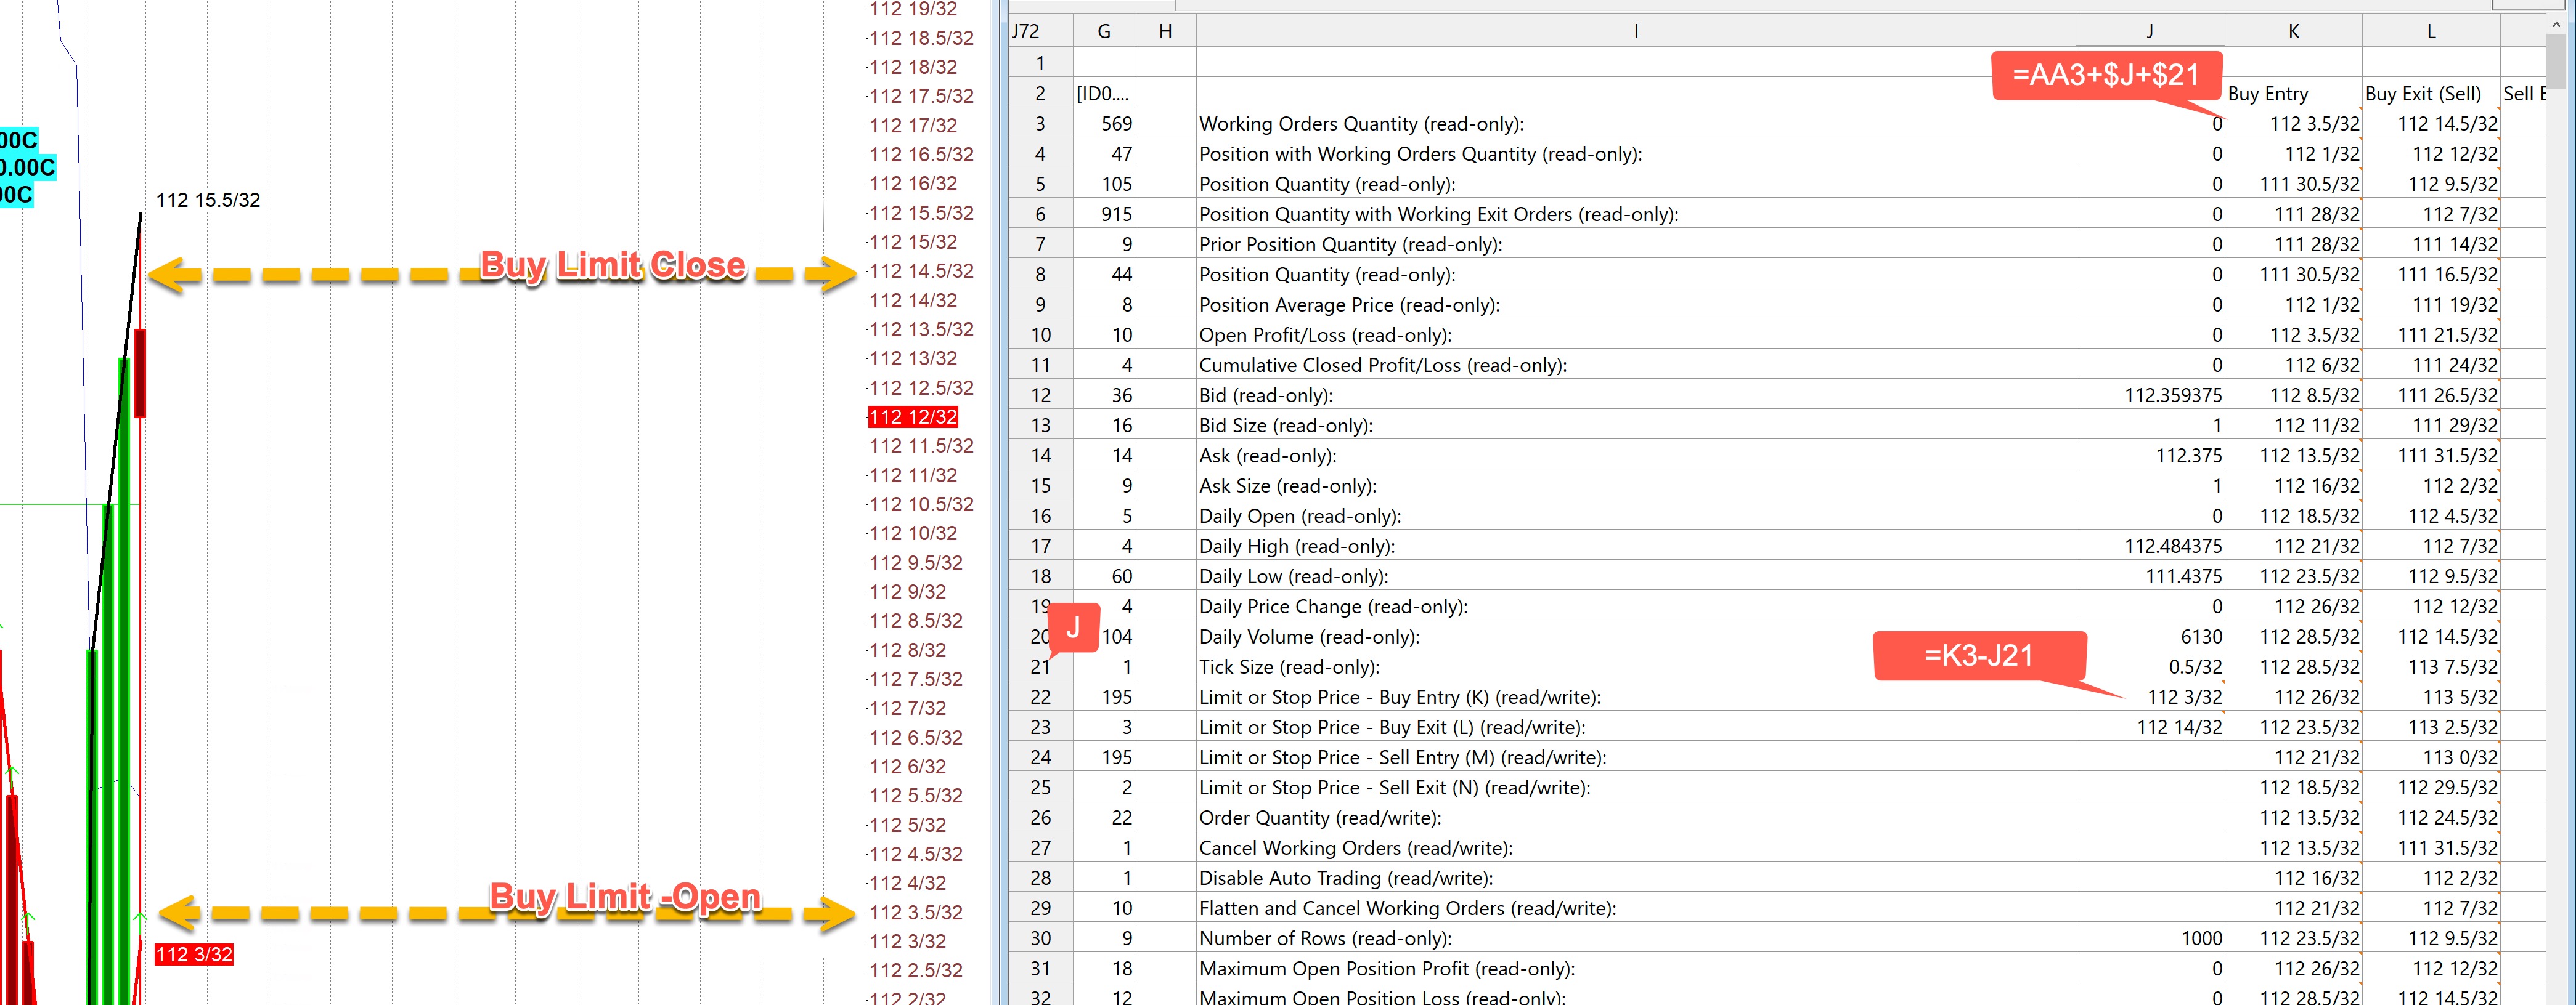
Task: Select column J header
Action: click(x=2149, y=31)
